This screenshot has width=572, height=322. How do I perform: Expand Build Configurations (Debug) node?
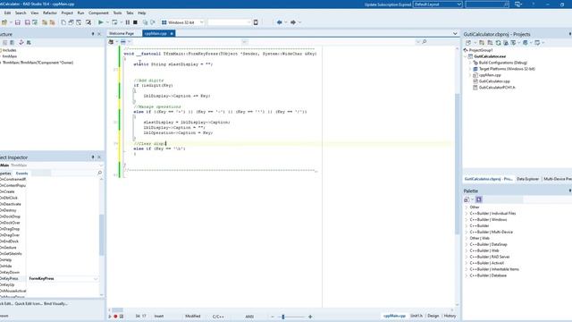[x=470, y=63]
